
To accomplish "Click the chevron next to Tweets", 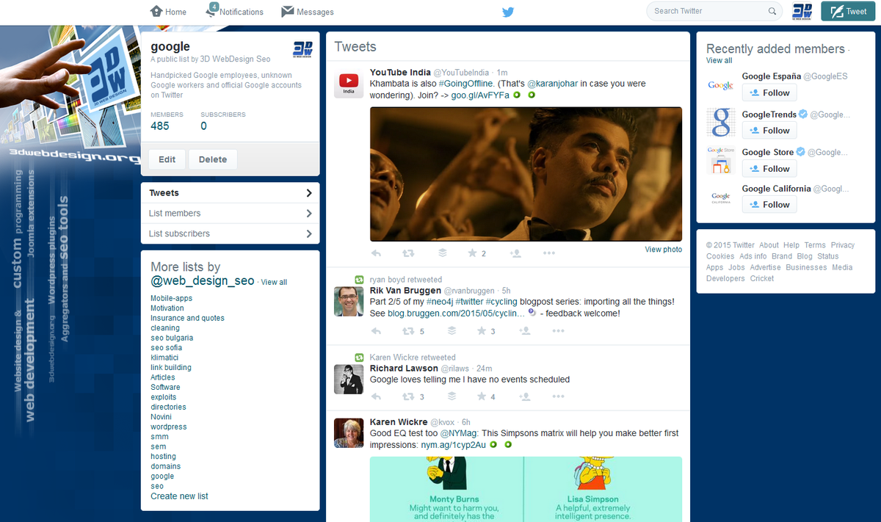I will point(309,193).
